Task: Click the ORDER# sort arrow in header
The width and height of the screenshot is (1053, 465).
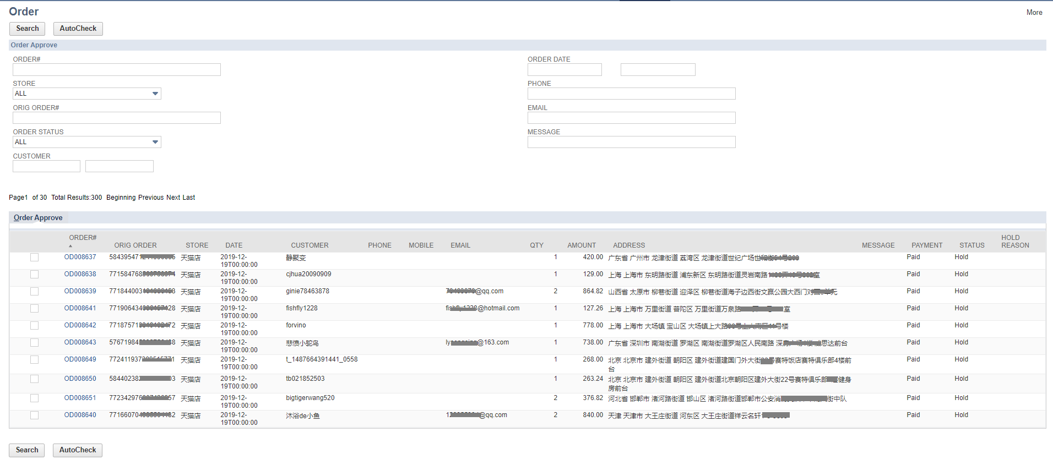Action: (x=70, y=246)
